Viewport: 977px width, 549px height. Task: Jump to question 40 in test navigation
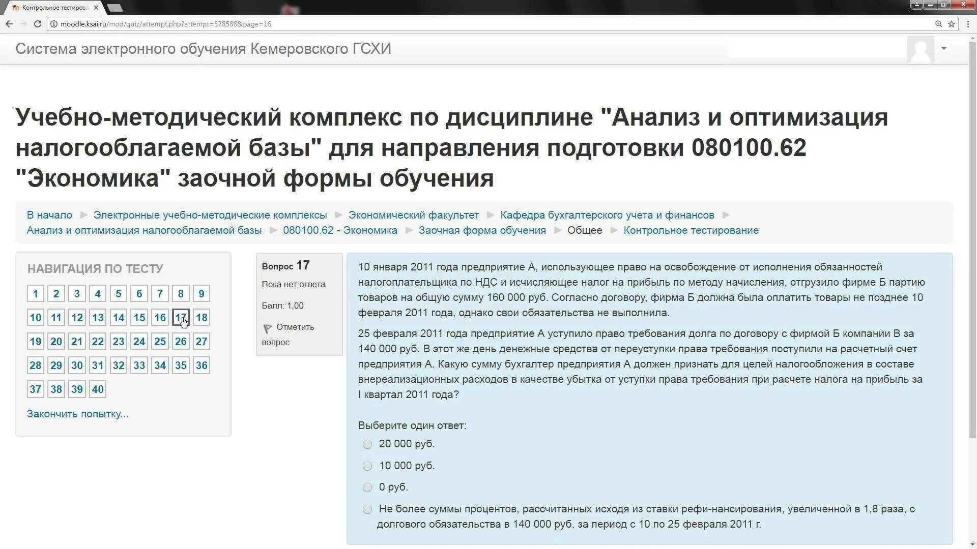click(x=98, y=389)
